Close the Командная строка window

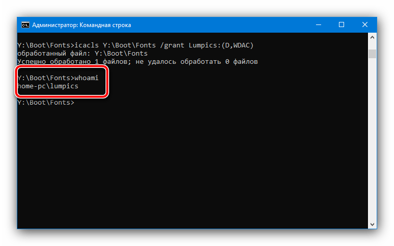point(364,24)
